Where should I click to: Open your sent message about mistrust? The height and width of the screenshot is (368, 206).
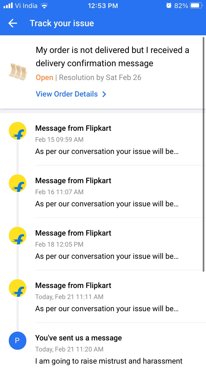(109, 361)
